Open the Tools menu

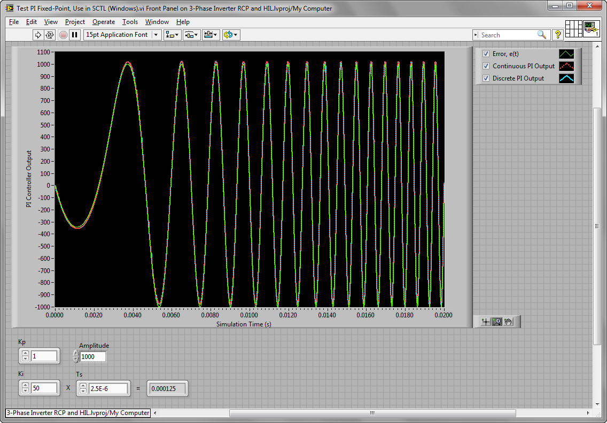(x=130, y=22)
